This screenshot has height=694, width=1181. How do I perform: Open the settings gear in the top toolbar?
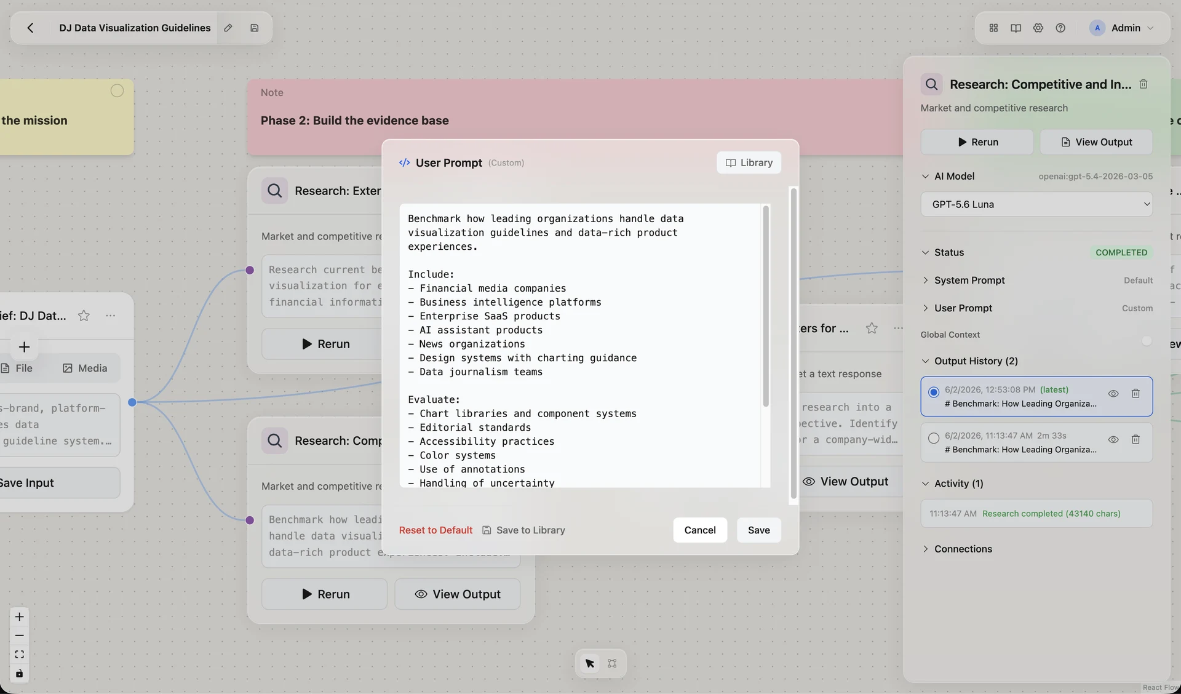pos(1038,28)
